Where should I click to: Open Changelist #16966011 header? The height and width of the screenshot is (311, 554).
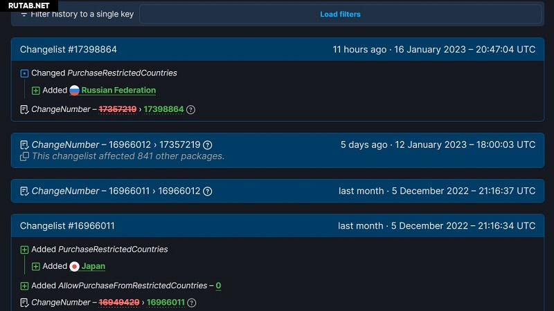click(67, 226)
